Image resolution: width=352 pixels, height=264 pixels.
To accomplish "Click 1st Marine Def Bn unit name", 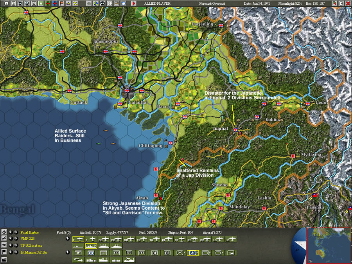I will (34, 252).
